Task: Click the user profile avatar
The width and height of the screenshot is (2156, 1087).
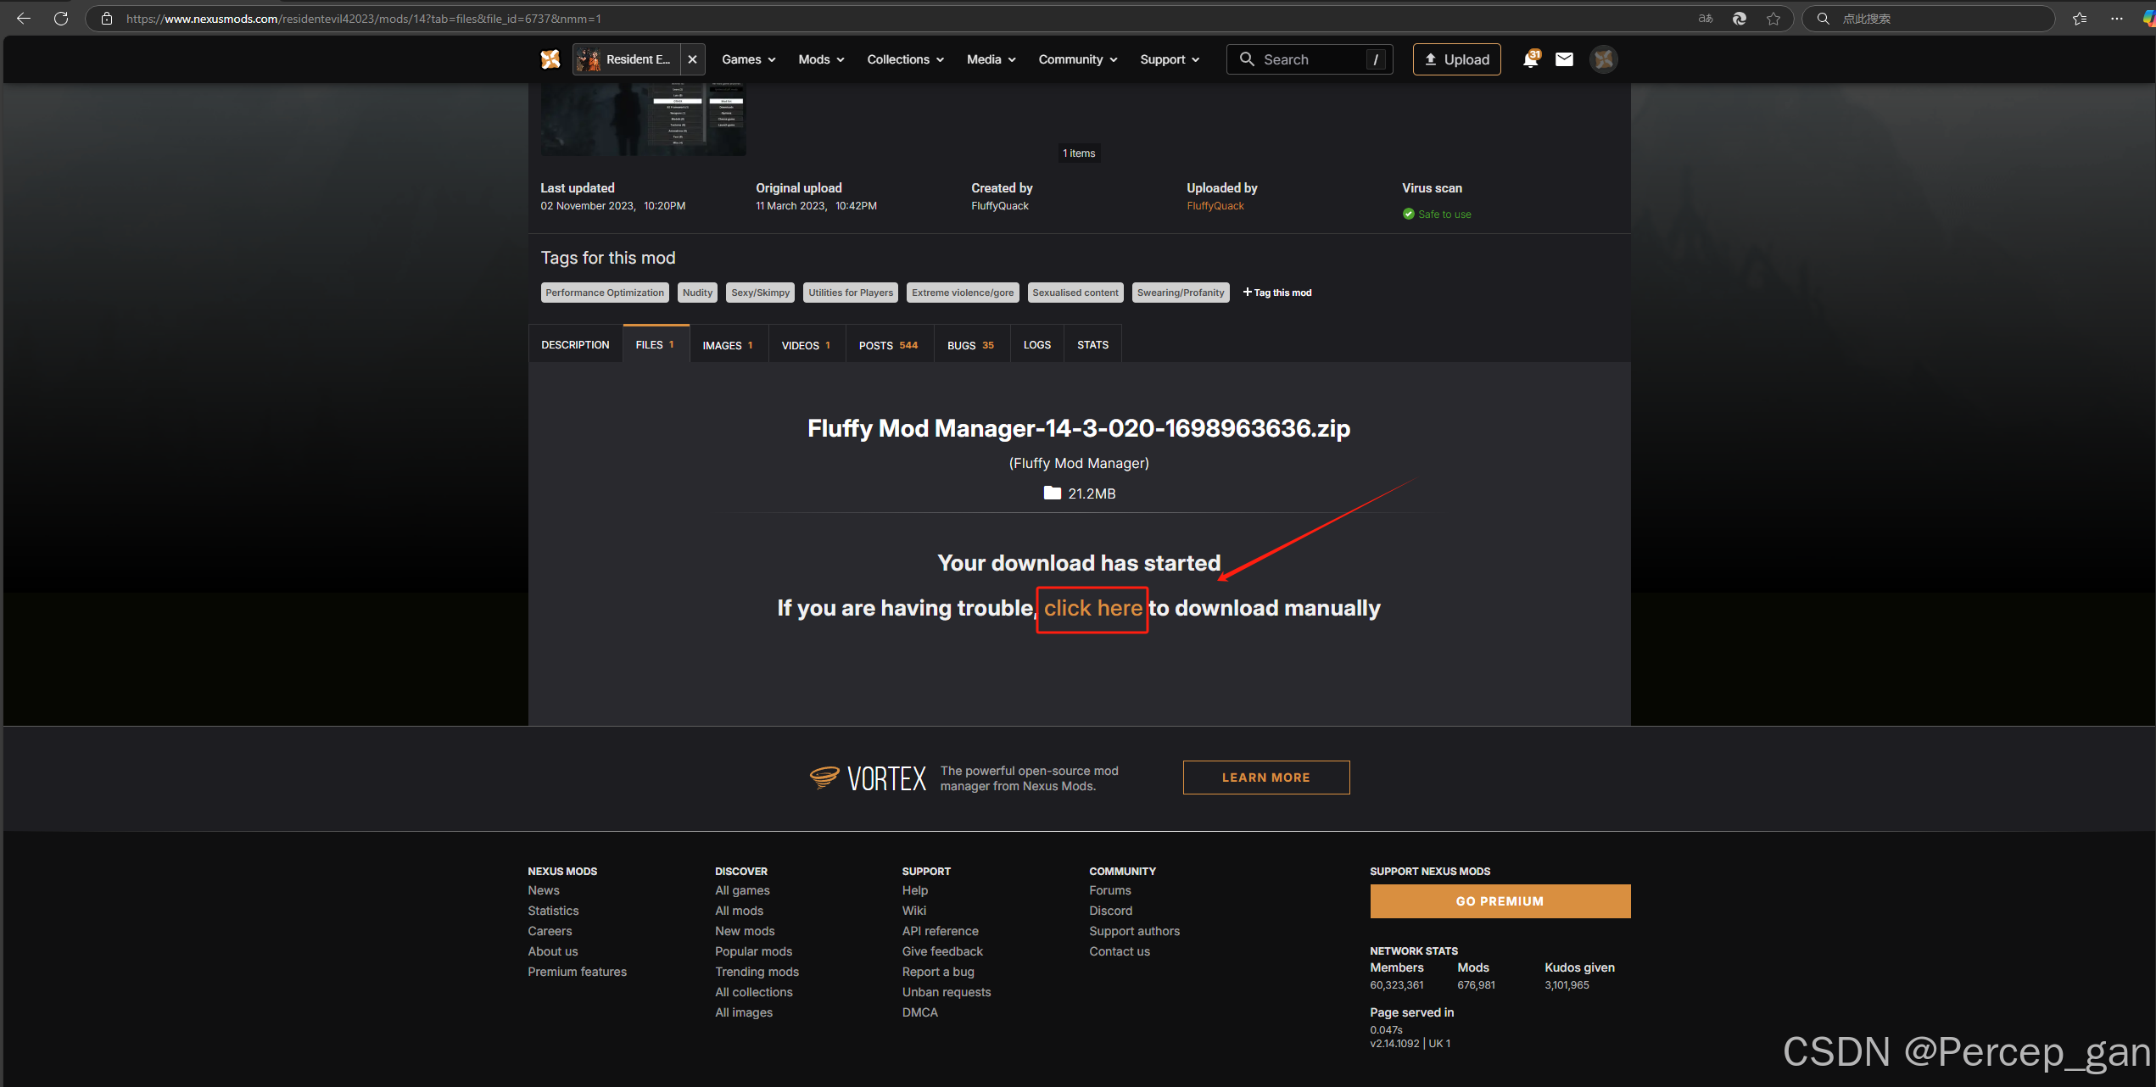Action: [1603, 59]
